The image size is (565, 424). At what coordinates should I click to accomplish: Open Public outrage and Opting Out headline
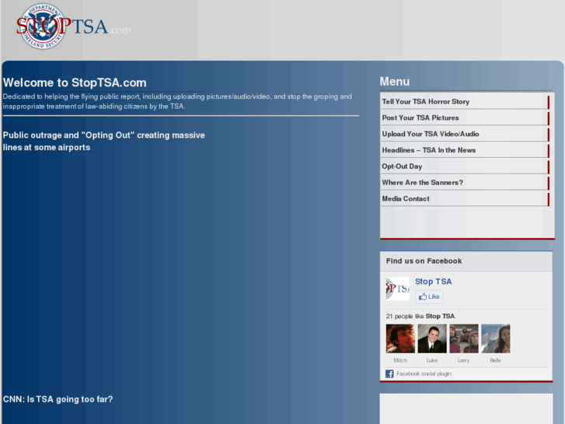104,141
